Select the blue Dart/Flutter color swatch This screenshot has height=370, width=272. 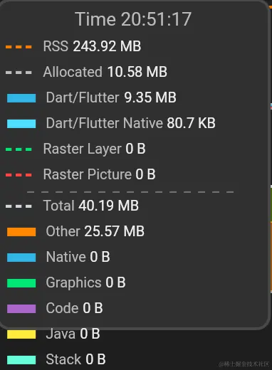click(x=21, y=98)
